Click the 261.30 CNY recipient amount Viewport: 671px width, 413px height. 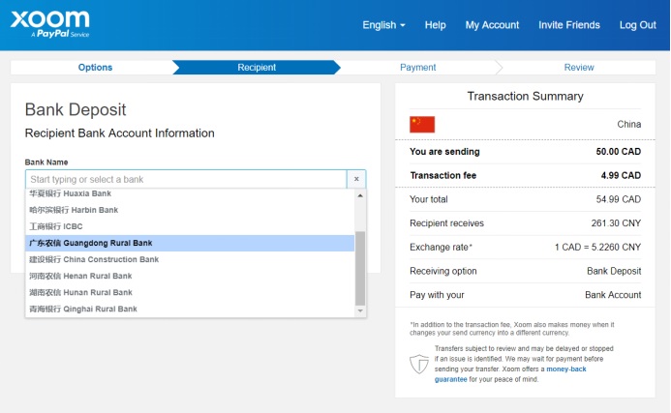click(616, 223)
